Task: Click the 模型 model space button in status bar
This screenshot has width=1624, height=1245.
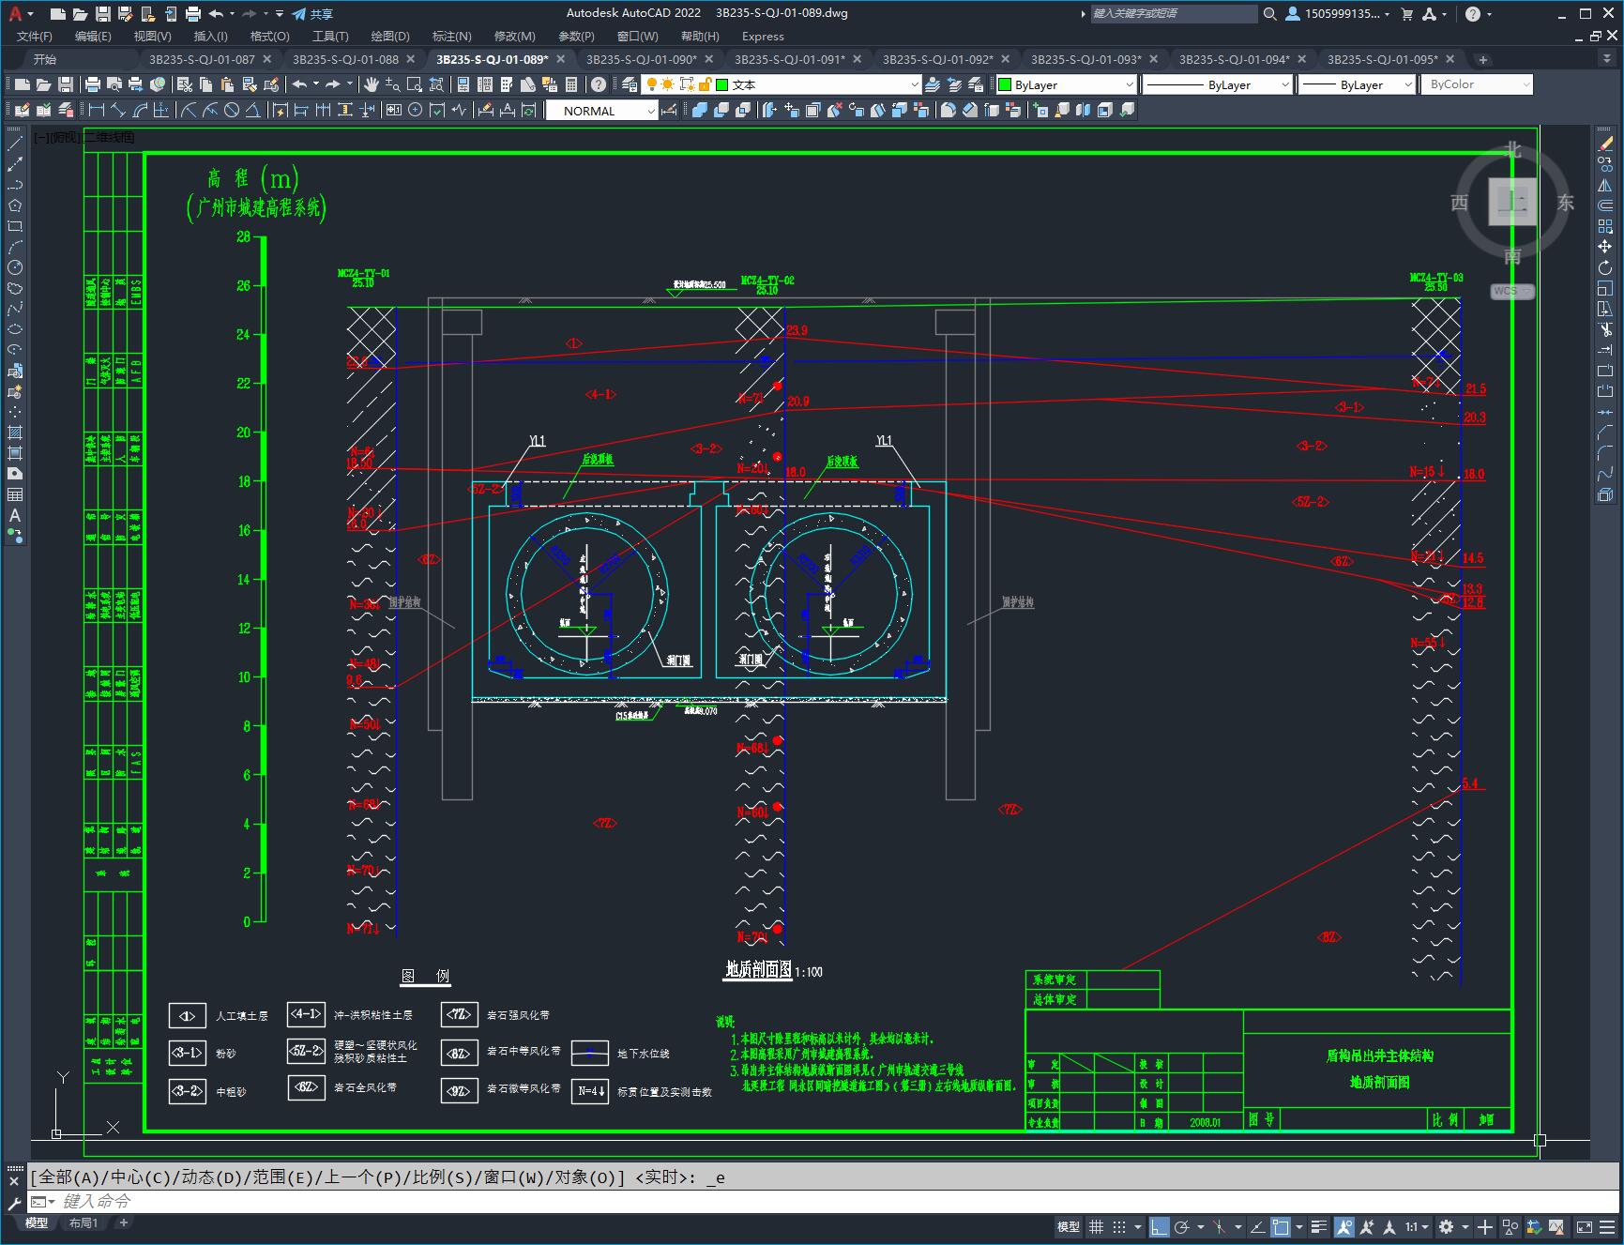Action: pos(1069,1226)
